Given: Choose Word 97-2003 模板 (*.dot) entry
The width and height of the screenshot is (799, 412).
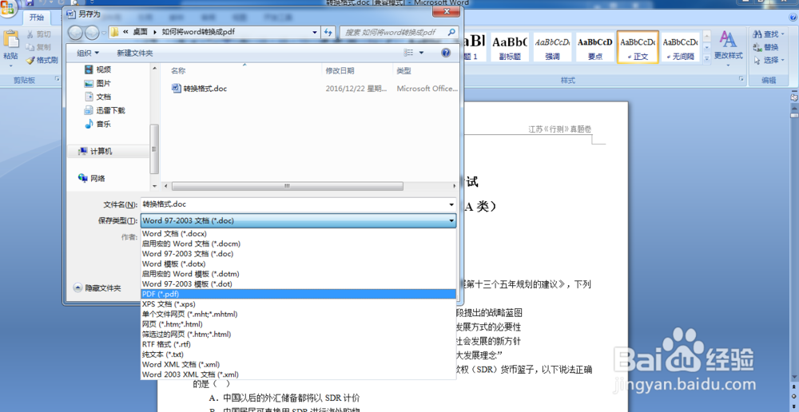Looking at the screenshot, I should [x=298, y=284].
